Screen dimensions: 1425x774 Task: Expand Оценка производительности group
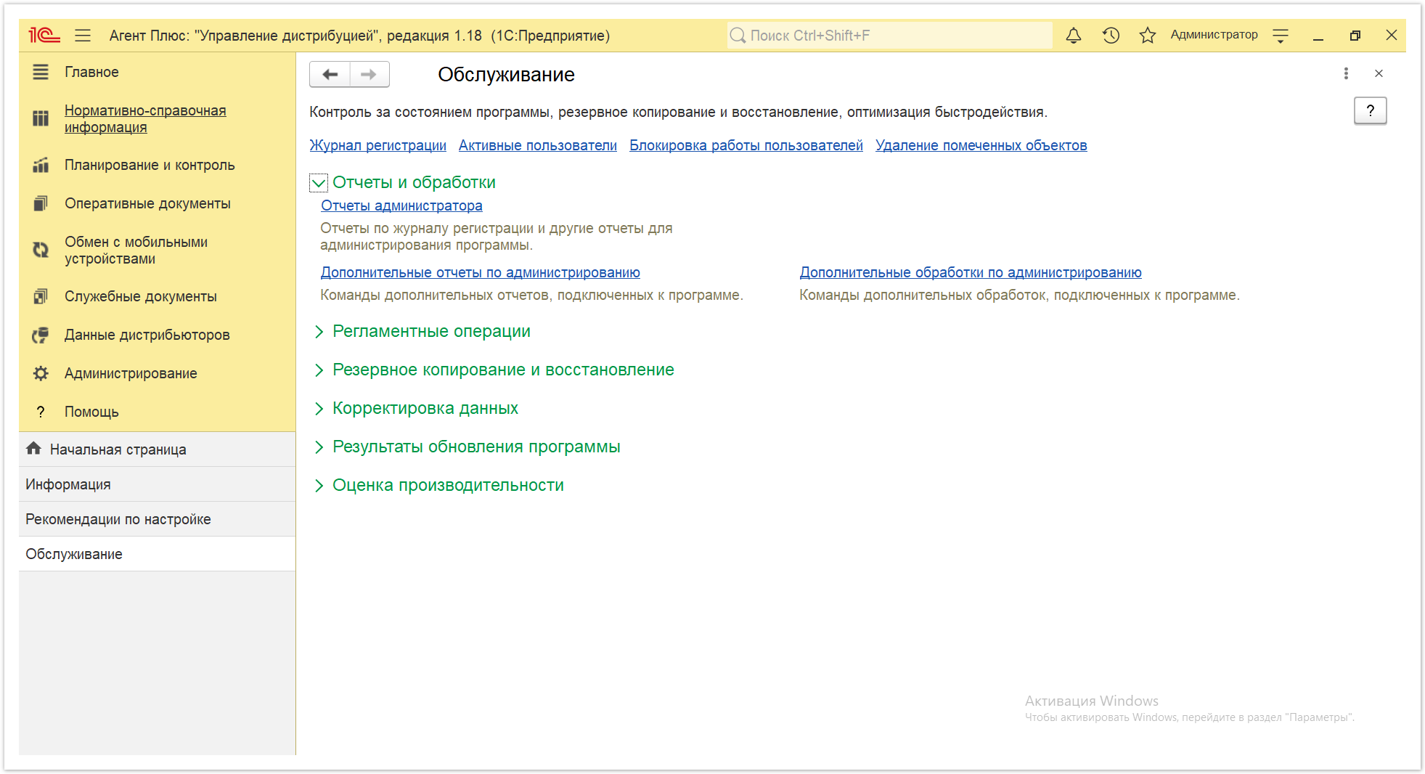pyautogui.click(x=319, y=486)
